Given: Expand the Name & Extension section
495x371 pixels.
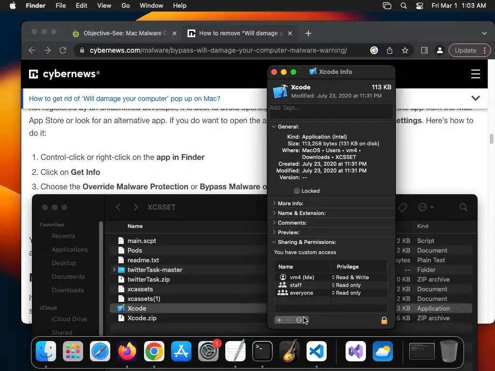Looking at the screenshot, I should pos(274,213).
